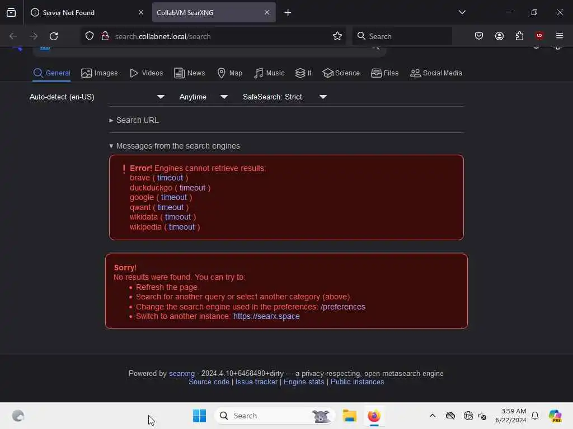Open network globe tray icon
This screenshot has height=429, width=573.
(x=468, y=416)
